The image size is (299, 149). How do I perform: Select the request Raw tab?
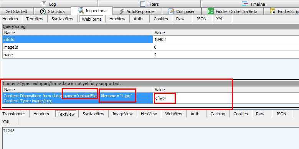pyautogui.click(x=180, y=19)
